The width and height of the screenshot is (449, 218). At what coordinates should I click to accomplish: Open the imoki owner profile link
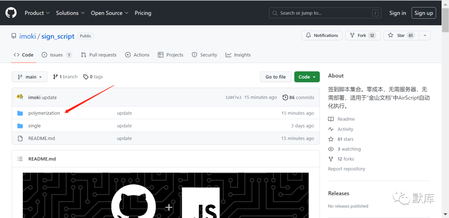coord(27,37)
